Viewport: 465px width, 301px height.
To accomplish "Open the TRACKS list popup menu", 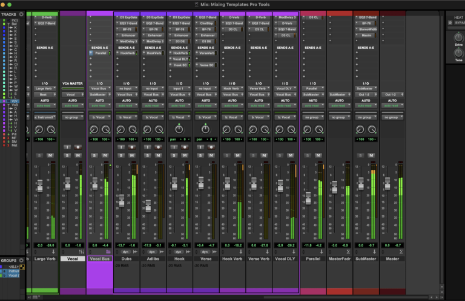I will pyautogui.click(x=21, y=15).
